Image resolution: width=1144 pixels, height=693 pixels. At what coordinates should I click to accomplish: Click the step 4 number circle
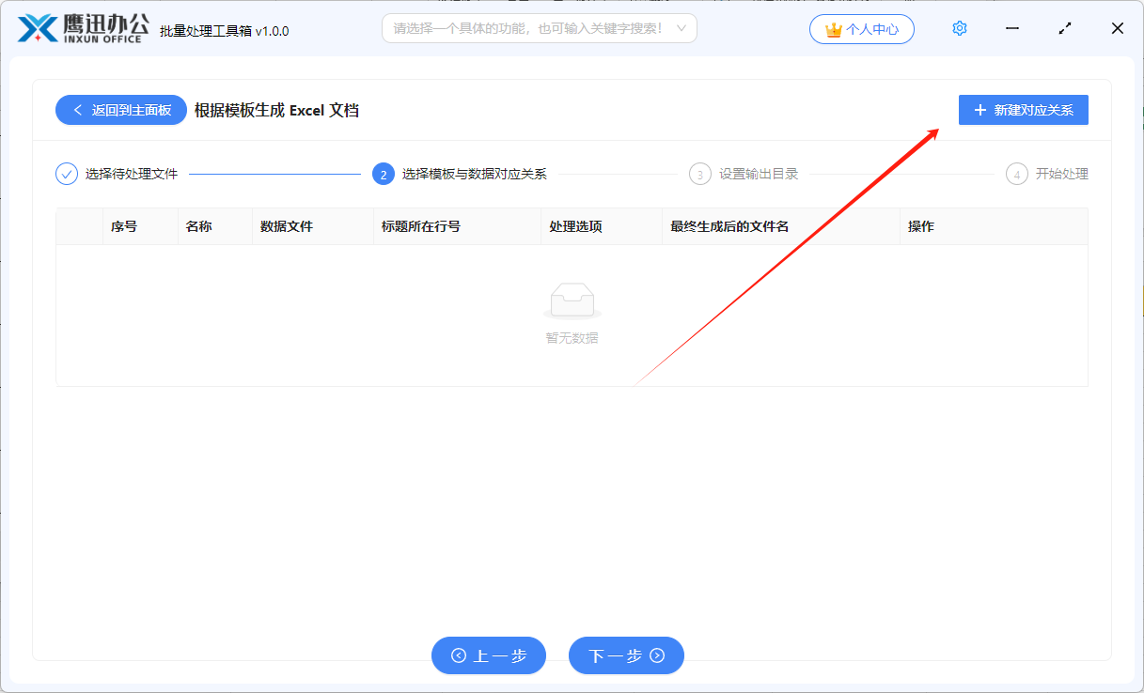[1016, 174]
